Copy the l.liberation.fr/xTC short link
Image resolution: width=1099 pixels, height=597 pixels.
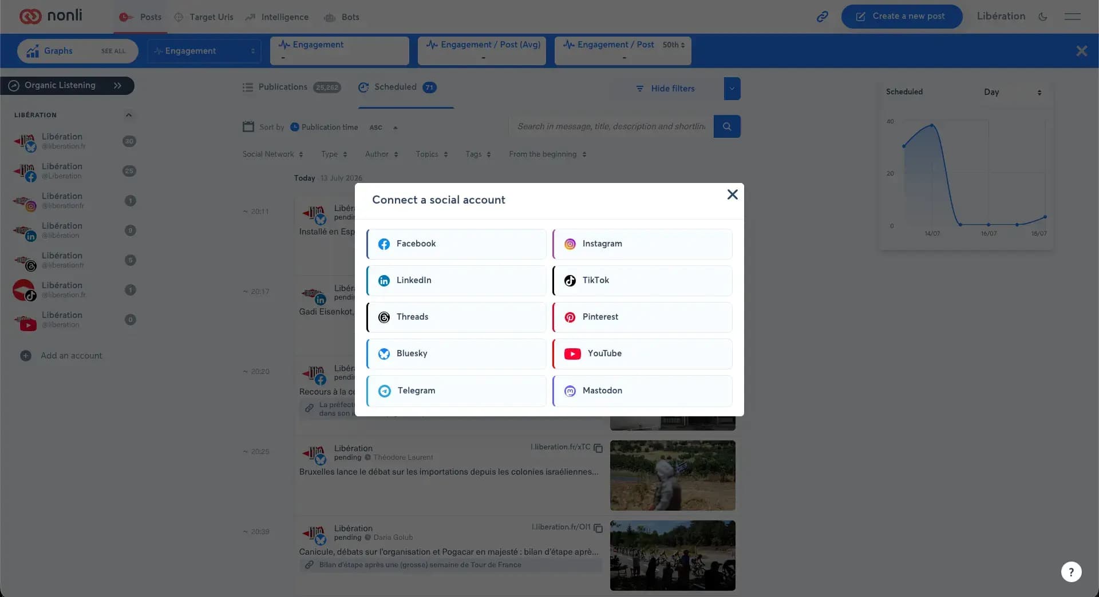coord(598,448)
